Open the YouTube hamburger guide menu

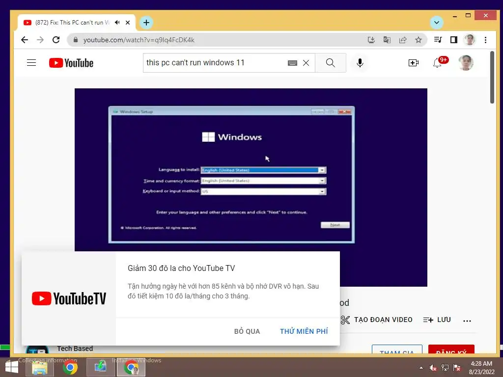[x=31, y=62]
